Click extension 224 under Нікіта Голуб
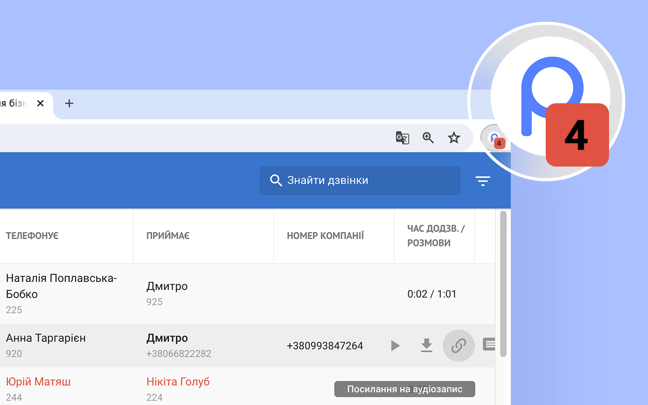This screenshot has height=405, width=648. coord(154,397)
